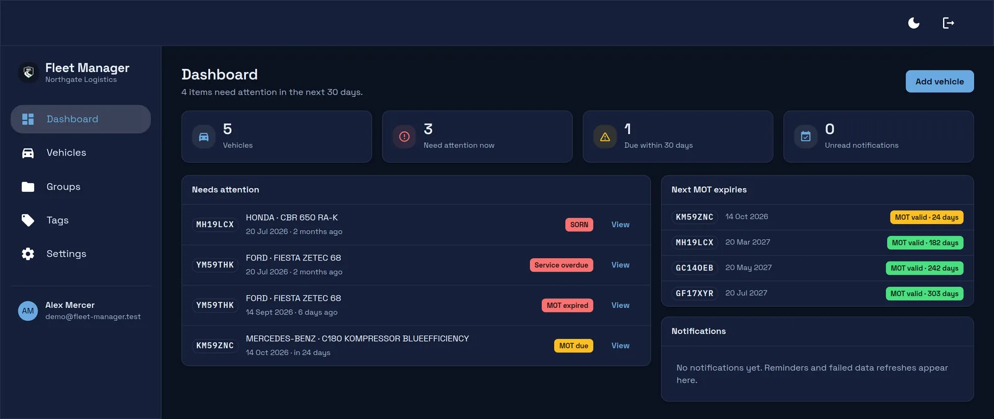Click the Alex Mercer user name
994x419 pixels.
(x=70, y=305)
